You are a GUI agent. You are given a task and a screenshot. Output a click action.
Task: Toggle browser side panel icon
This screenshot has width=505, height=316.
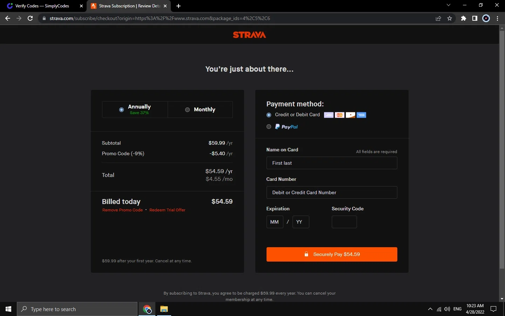[x=475, y=18]
